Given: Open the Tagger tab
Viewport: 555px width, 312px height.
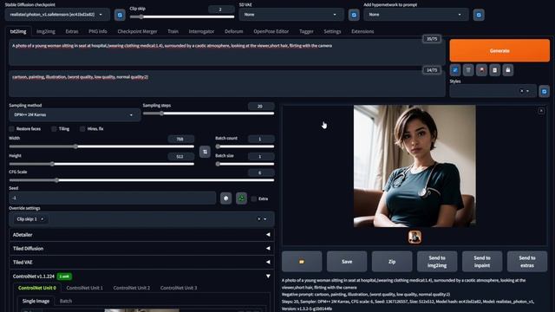Looking at the screenshot, I should [x=306, y=31].
